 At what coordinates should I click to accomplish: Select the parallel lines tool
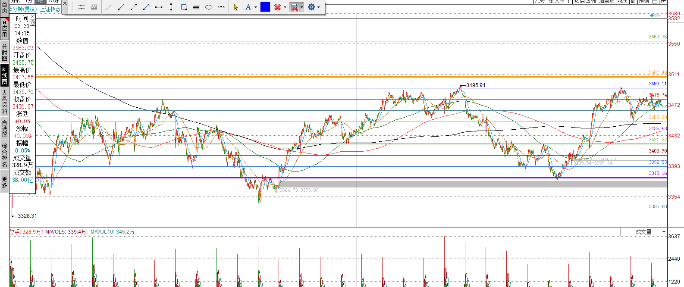tap(196, 7)
